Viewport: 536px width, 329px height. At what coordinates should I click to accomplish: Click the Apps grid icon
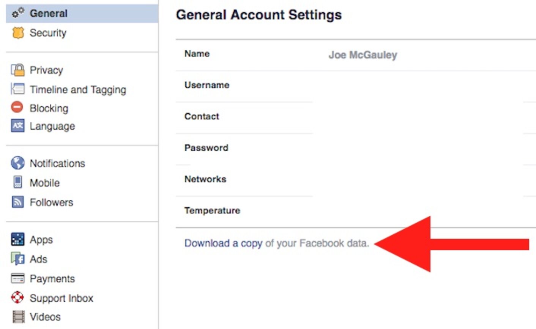[x=16, y=240]
